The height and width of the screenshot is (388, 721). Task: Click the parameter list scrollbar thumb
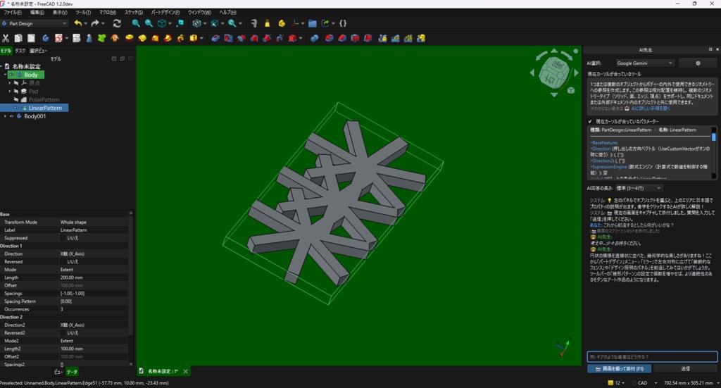714,137
